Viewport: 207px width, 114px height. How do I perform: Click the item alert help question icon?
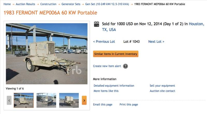coord(125,66)
